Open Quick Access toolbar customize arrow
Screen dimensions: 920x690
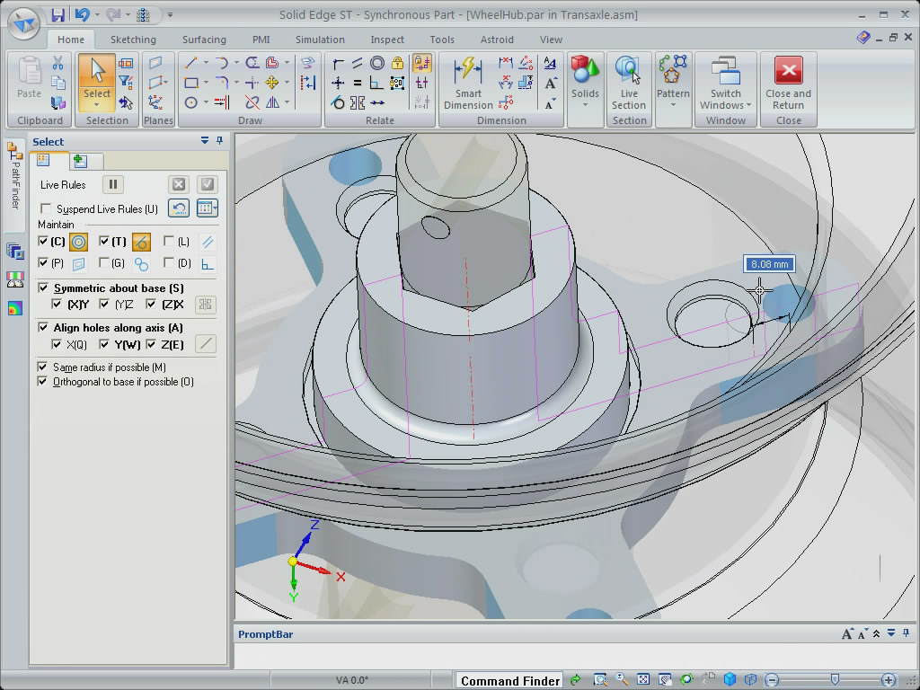[170, 14]
